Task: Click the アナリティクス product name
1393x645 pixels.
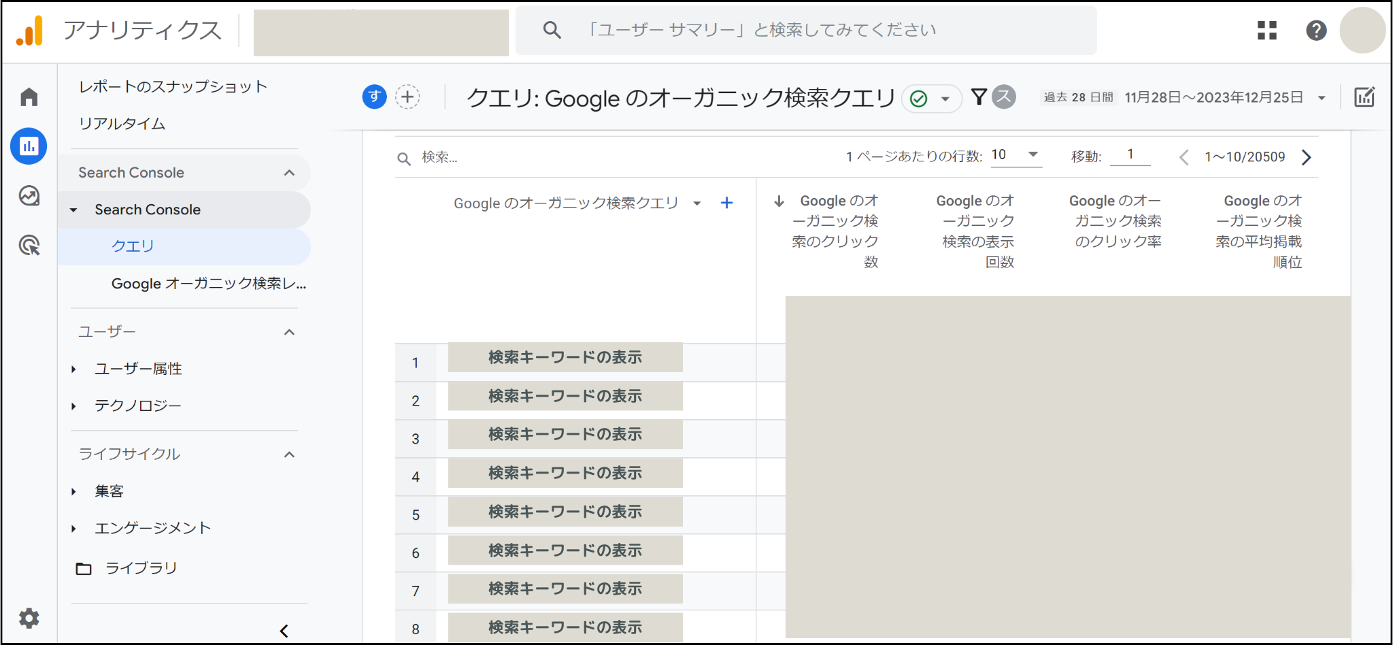Action: tap(143, 31)
